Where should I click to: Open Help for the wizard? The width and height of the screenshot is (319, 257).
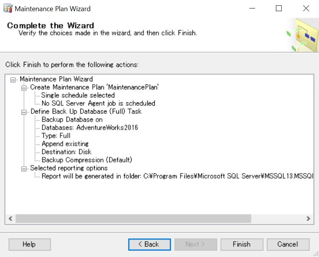(30, 244)
